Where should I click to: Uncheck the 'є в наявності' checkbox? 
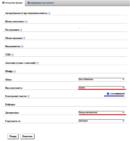point(108,94)
